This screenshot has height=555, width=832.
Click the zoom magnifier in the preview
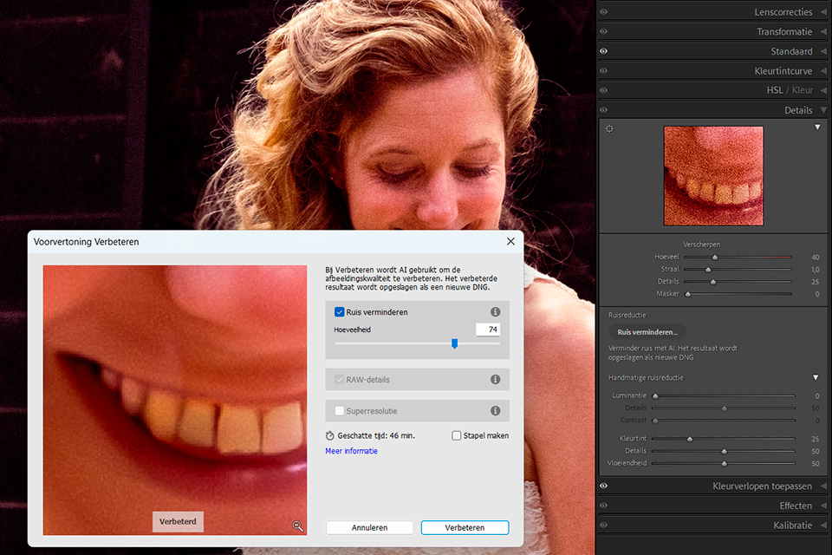(x=298, y=526)
